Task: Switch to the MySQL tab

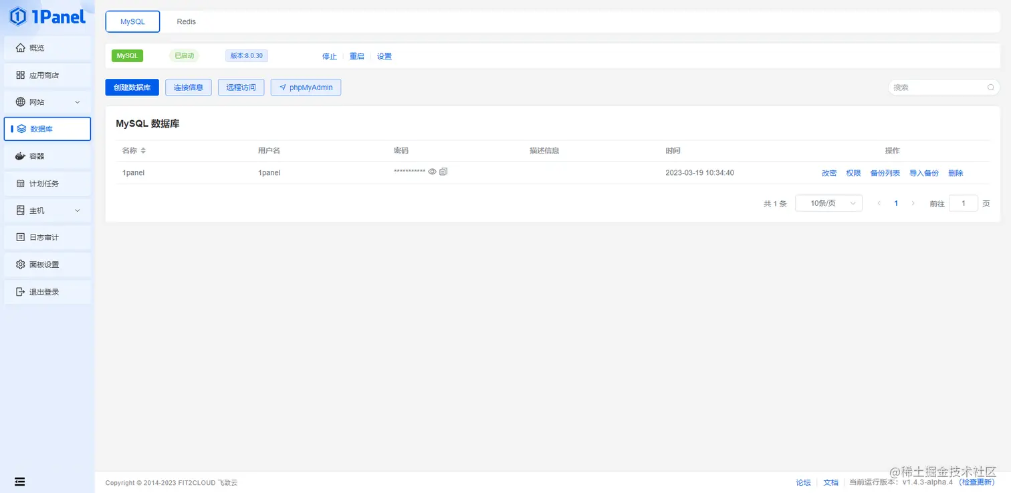Action: [132, 22]
